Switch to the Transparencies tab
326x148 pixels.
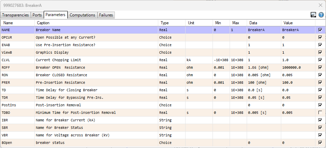click(x=15, y=15)
